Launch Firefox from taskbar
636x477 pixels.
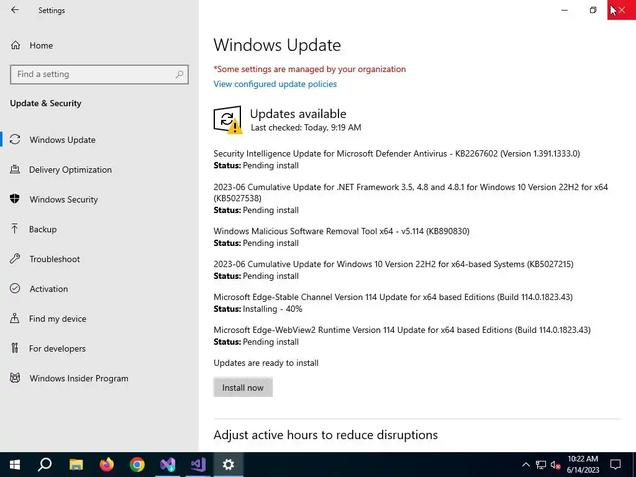107,465
